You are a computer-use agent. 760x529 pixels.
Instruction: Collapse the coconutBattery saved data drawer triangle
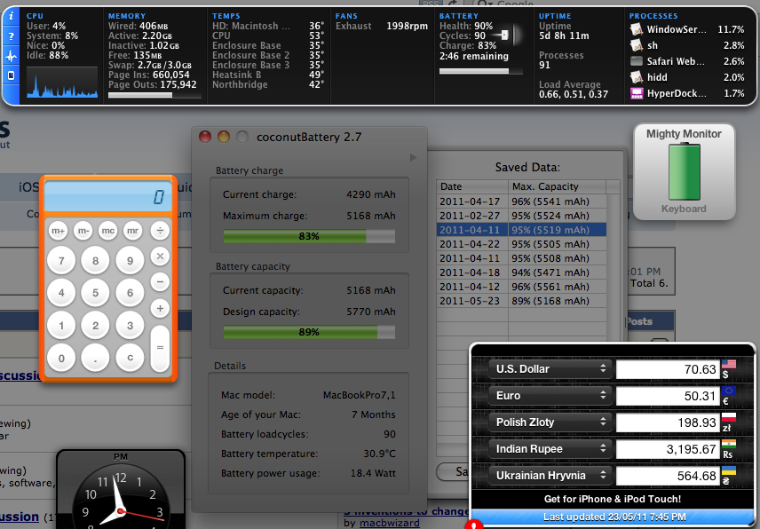pyautogui.click(x=413, y=157)
